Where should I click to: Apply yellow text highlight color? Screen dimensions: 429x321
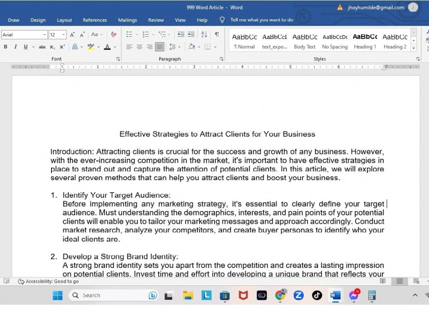[91, 47]
